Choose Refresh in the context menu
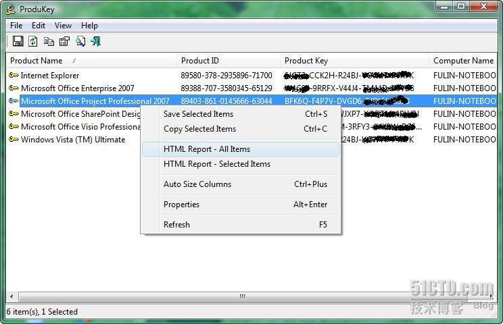 tap(241, 224)
